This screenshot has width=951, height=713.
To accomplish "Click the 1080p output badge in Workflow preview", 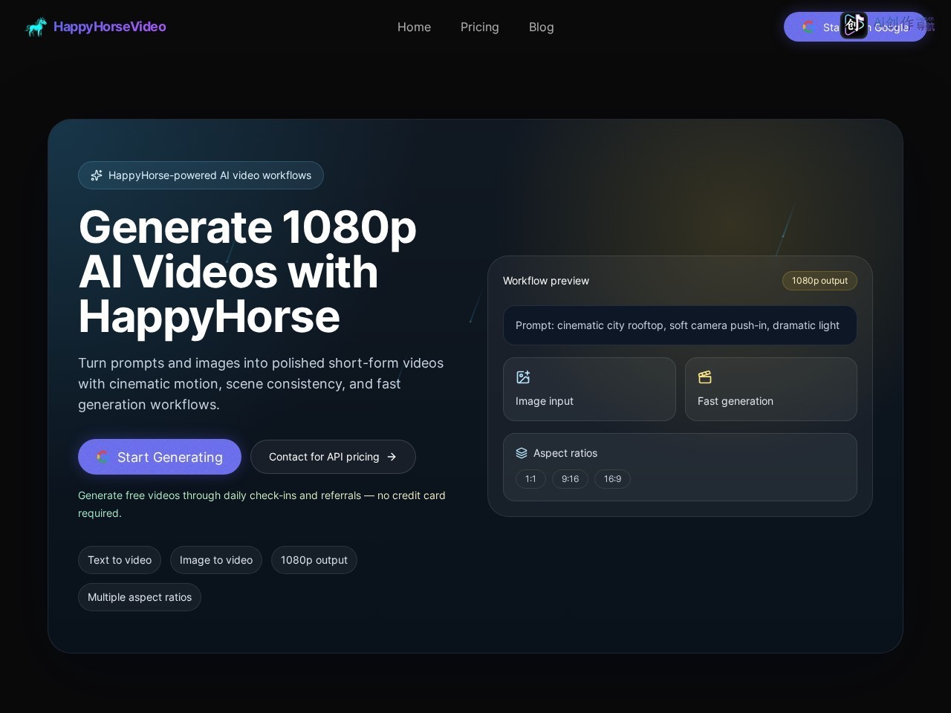I will click(x=819, y=281).
